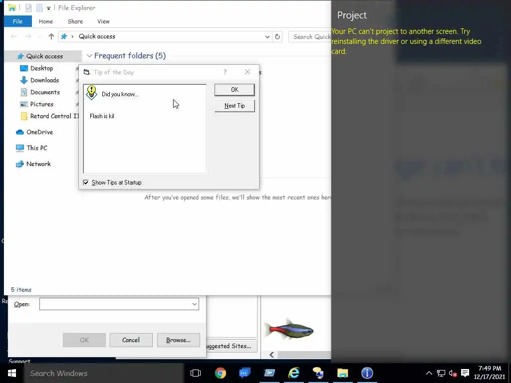511x383 pixels.
Task: Click the Suggested Sites button
Action: pyautogui.click(x=232, y=346)
